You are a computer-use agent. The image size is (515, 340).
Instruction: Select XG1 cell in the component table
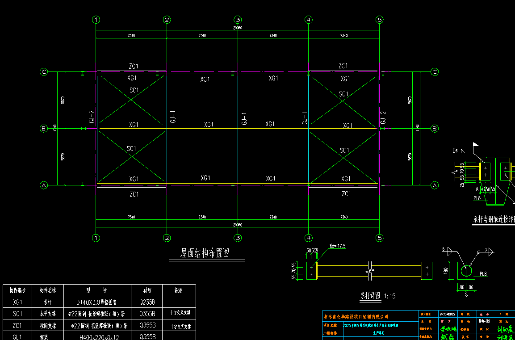(x=17, y=302)
